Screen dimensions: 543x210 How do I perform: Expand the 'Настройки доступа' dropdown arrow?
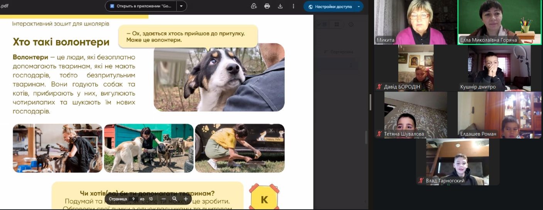[359, 7]
